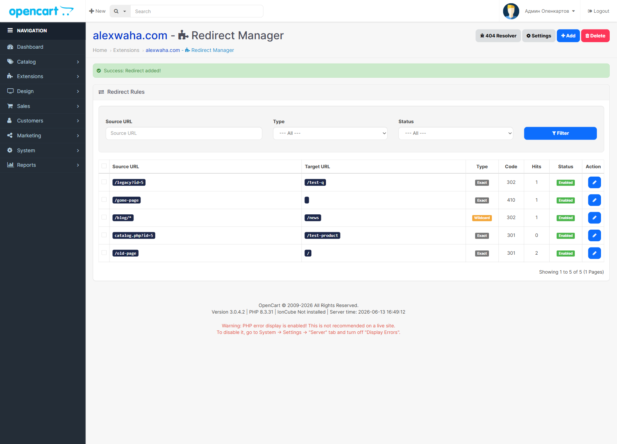Click the Catalog tags icon
This screenshot has width=617, height=444.
coord(10,62)
